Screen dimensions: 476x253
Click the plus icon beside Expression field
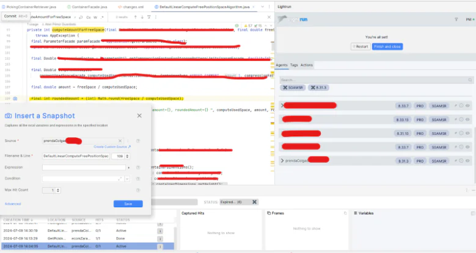click(129, 167)
